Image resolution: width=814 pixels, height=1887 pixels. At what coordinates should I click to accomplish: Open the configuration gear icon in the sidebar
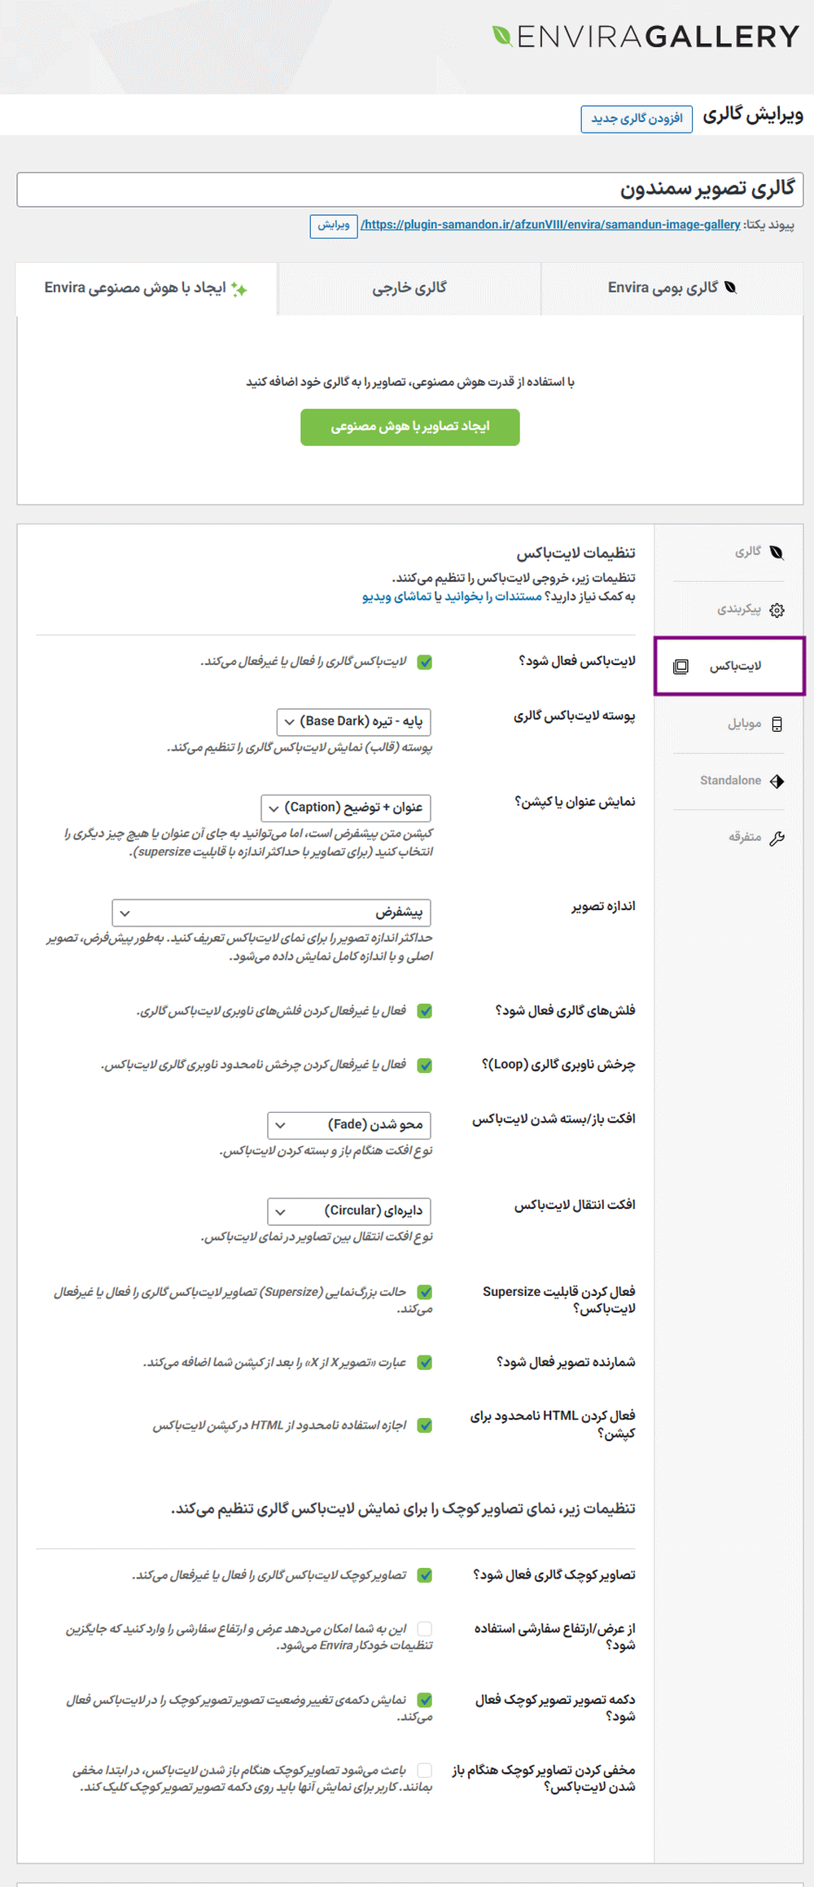(777, 611)
